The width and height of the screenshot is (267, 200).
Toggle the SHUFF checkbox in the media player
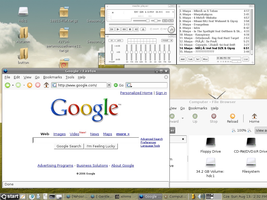(x=151, y=29)
